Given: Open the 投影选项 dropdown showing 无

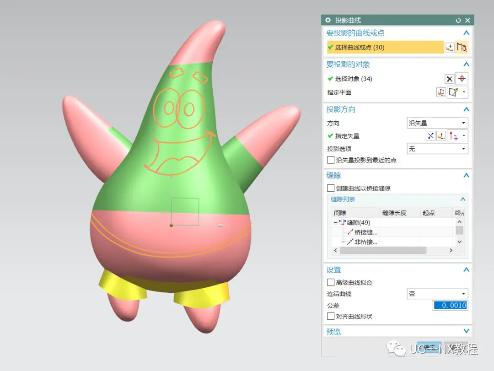Looking at the screenshot, I should pos(437,149).
